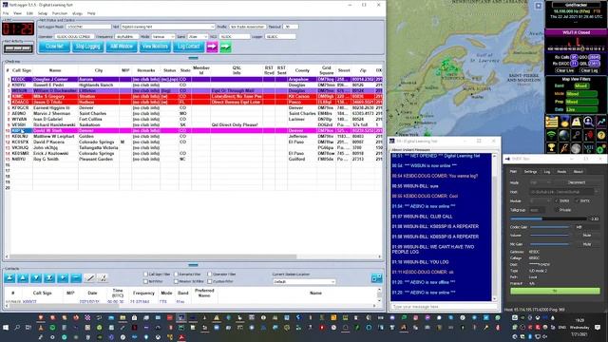Open the View menu
This screenshot has width=608, height=342.
pos(17,13)
